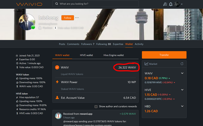
Task: Click the 26.322 WAIV balance
Action: [127, 67]
